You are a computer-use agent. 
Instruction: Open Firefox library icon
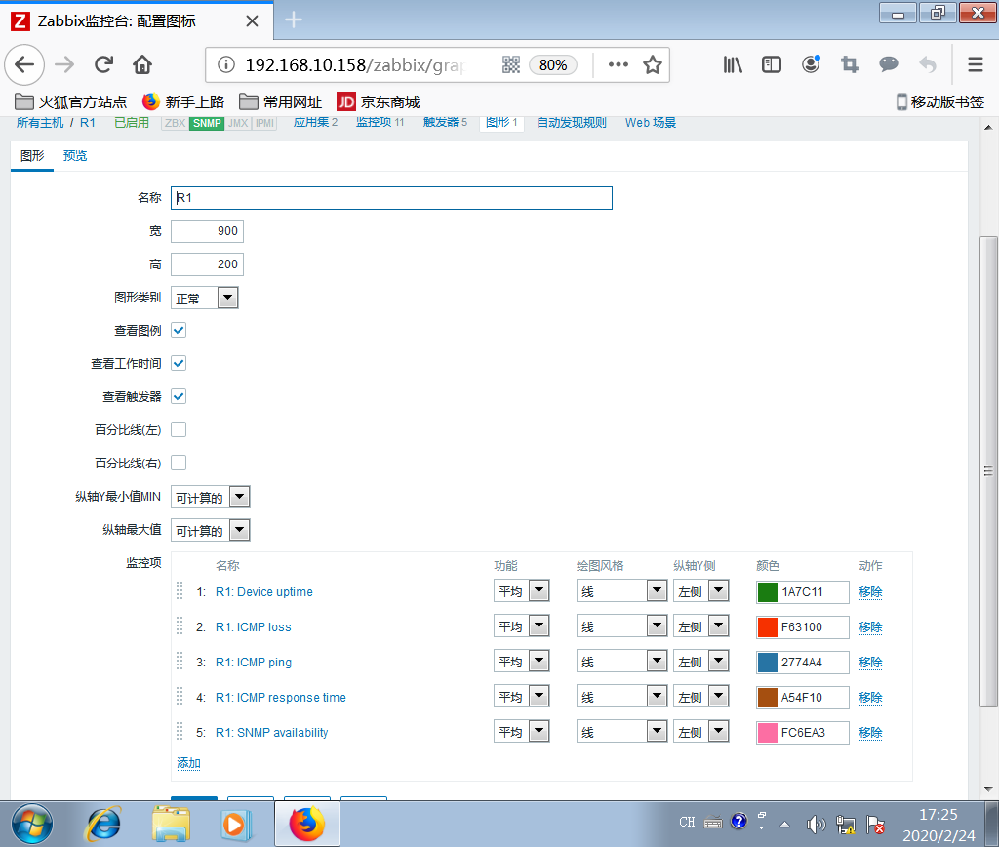point(733,64)
